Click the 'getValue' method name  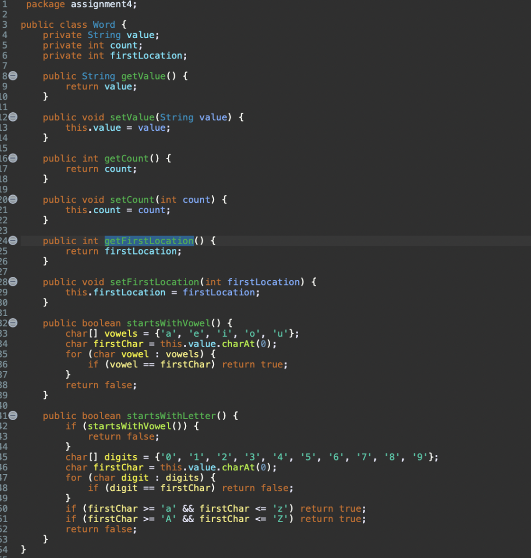click(x=144, y=76)
